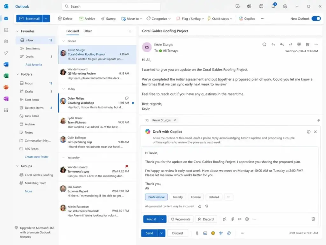Open the Coral Gables Roofing group

pyautogui.click(x=36, y=175)
